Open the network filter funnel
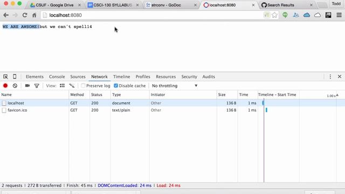Screen dimensions: 345x194 (x=37, y=86)
